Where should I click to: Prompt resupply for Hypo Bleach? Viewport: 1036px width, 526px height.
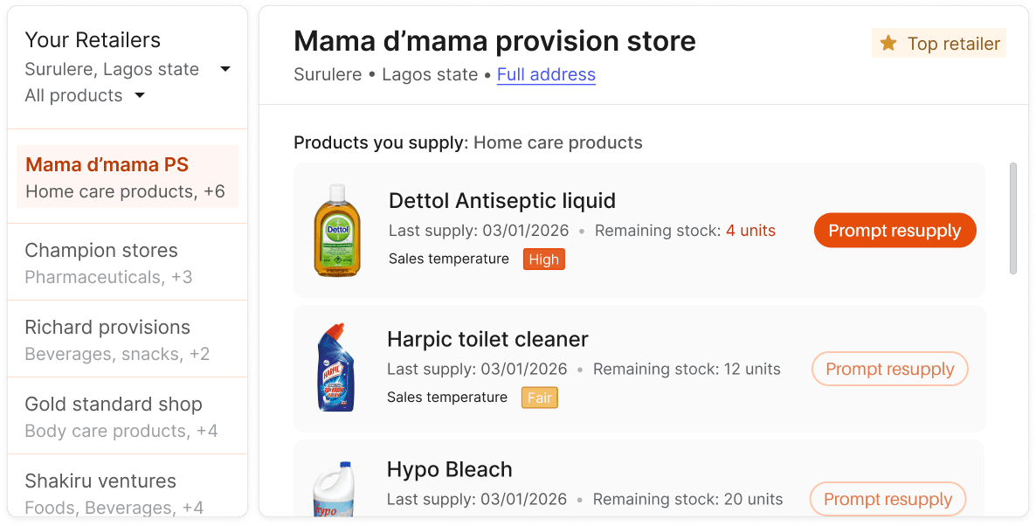coord(888,499)
